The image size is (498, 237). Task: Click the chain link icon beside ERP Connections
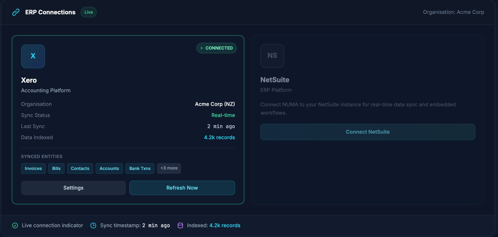click(16, 12)
